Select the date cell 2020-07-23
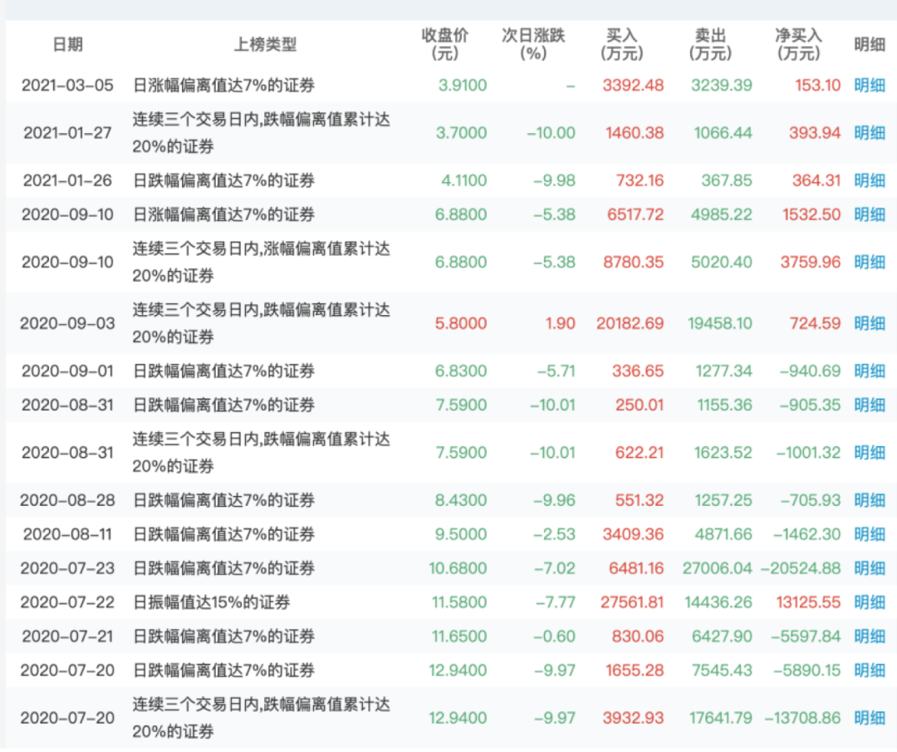 tap(67, 568)
